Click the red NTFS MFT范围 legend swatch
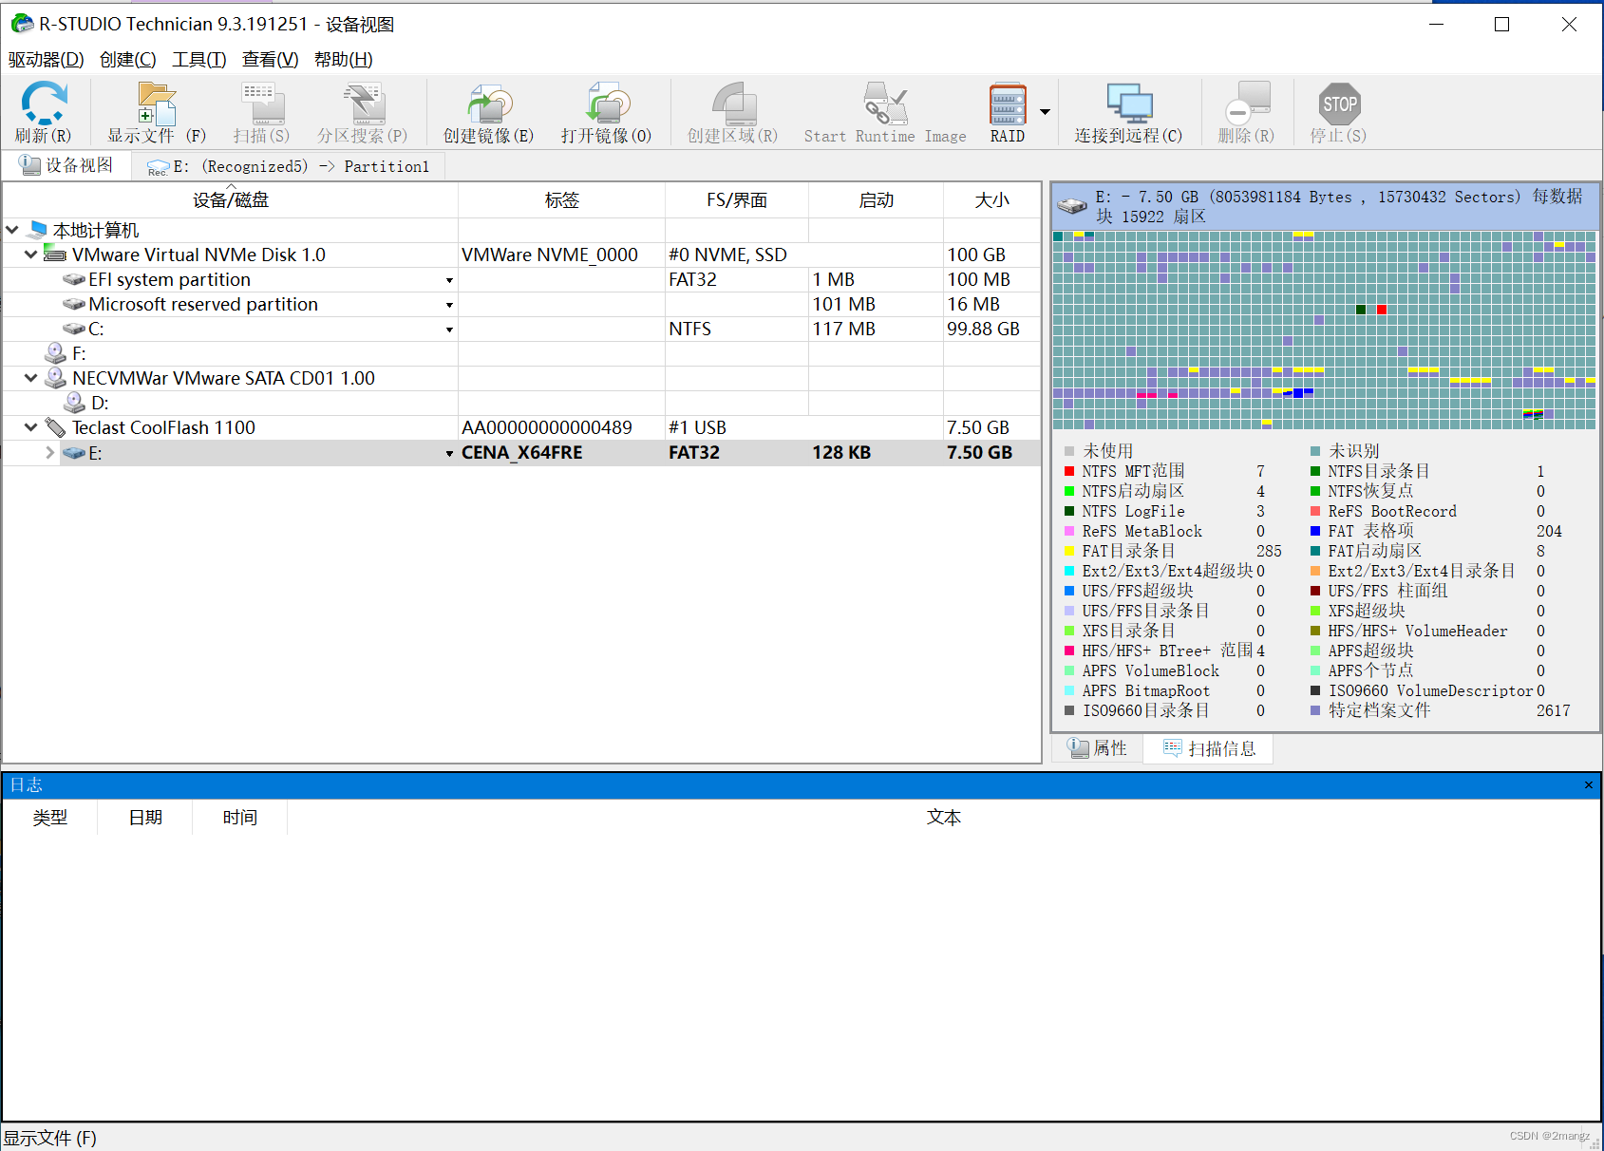 point(1069,471)
